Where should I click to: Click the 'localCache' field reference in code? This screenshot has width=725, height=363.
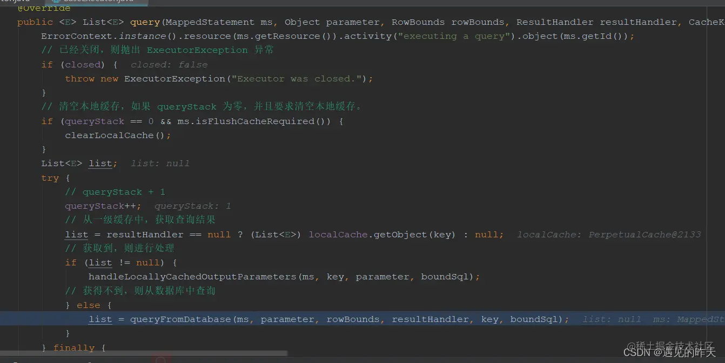pos(338,235)
